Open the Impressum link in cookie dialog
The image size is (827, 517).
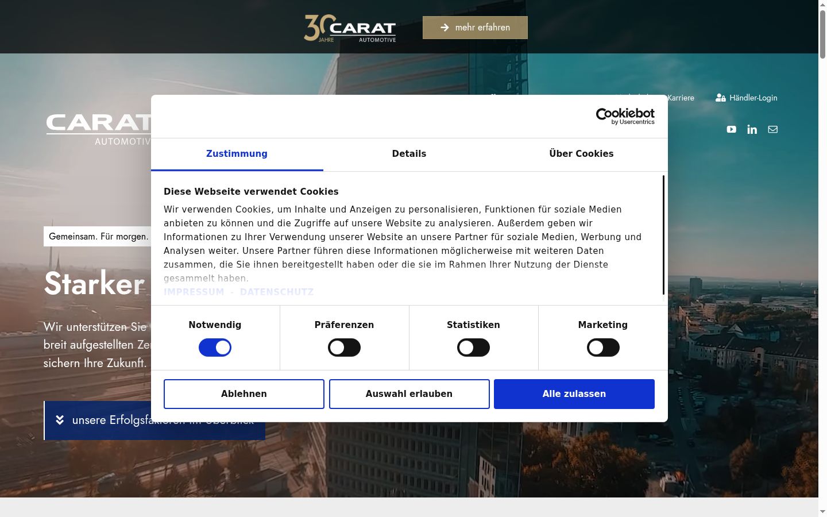[x=194, y=292]
